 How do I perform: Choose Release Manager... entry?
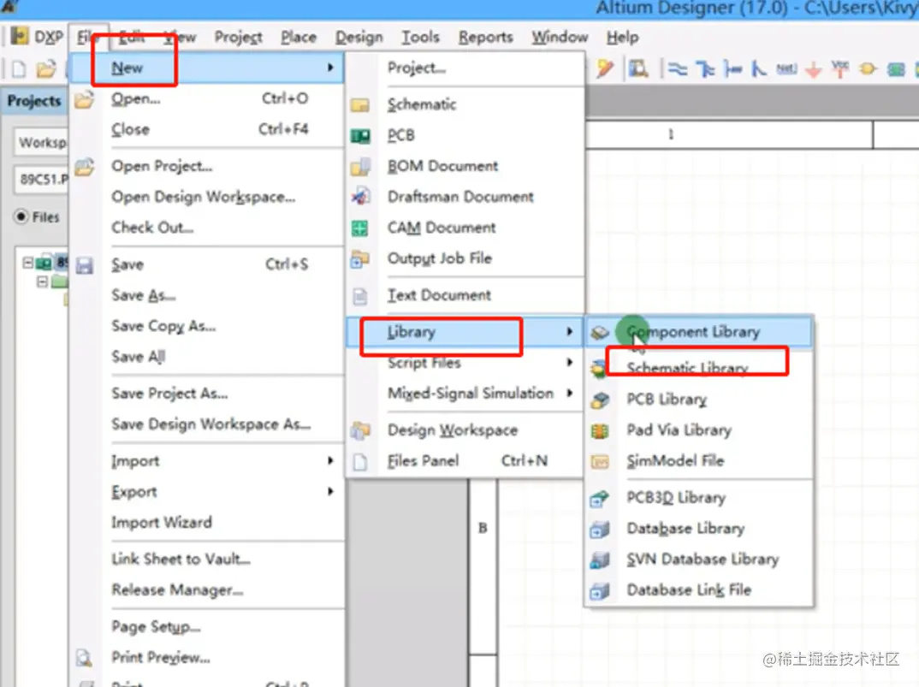206,589
